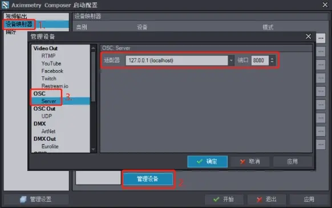Click 确定 to confirm device settings

[x=207, y=161]
